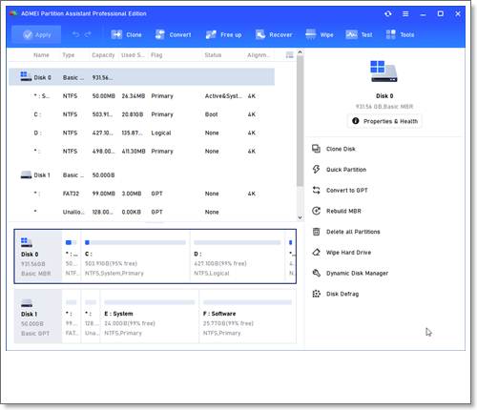Click the Disk Defrag icon

point(316,294)
